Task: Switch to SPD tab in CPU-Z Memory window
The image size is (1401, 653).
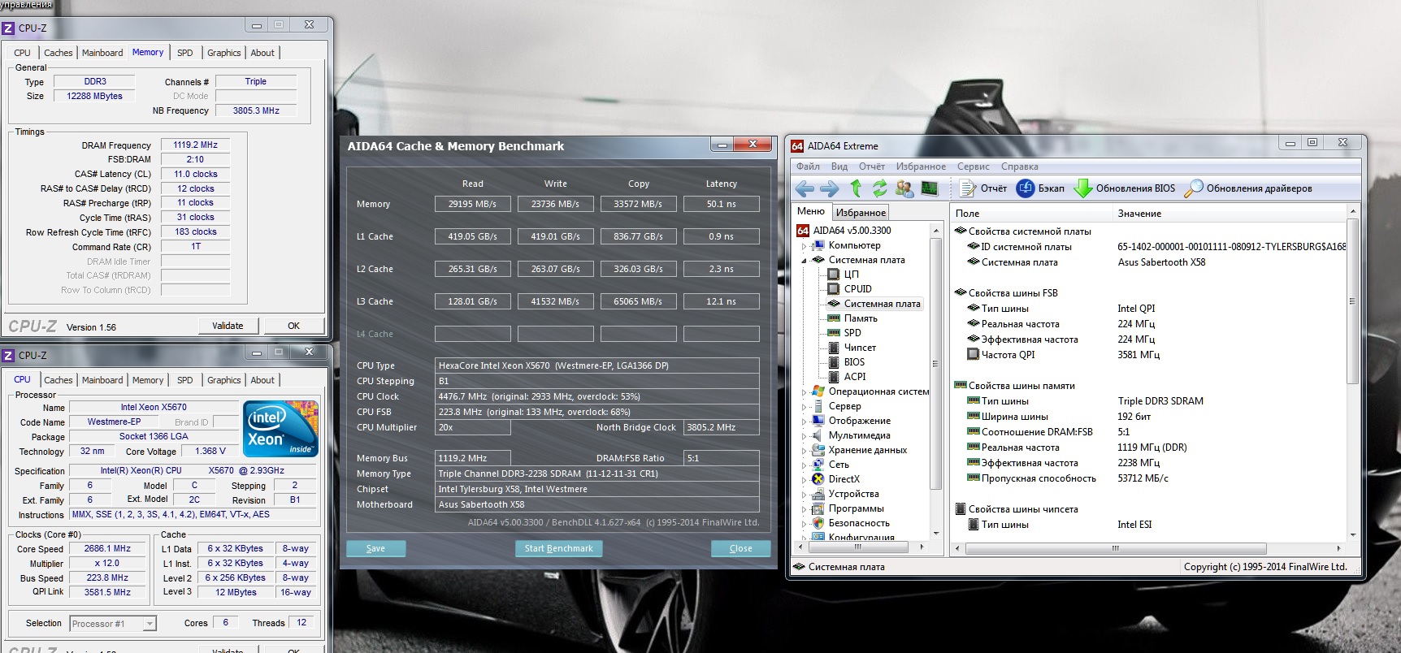Action: pos(185,53)
